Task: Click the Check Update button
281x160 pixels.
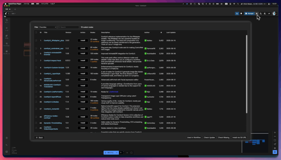Action: (209, 138)
